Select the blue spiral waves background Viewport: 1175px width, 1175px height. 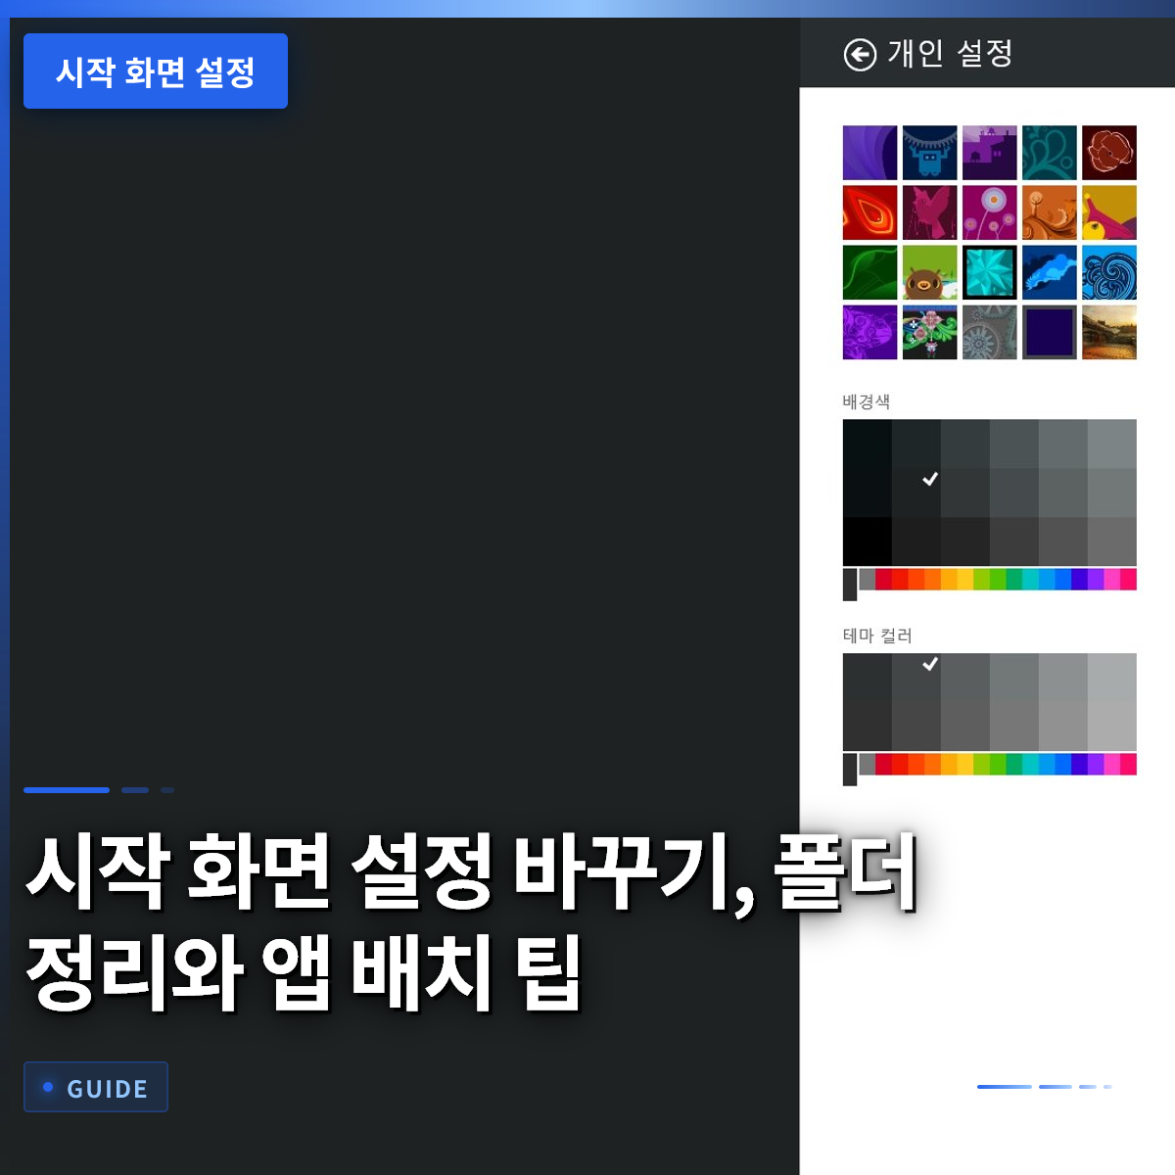[x=1109, y=272]
